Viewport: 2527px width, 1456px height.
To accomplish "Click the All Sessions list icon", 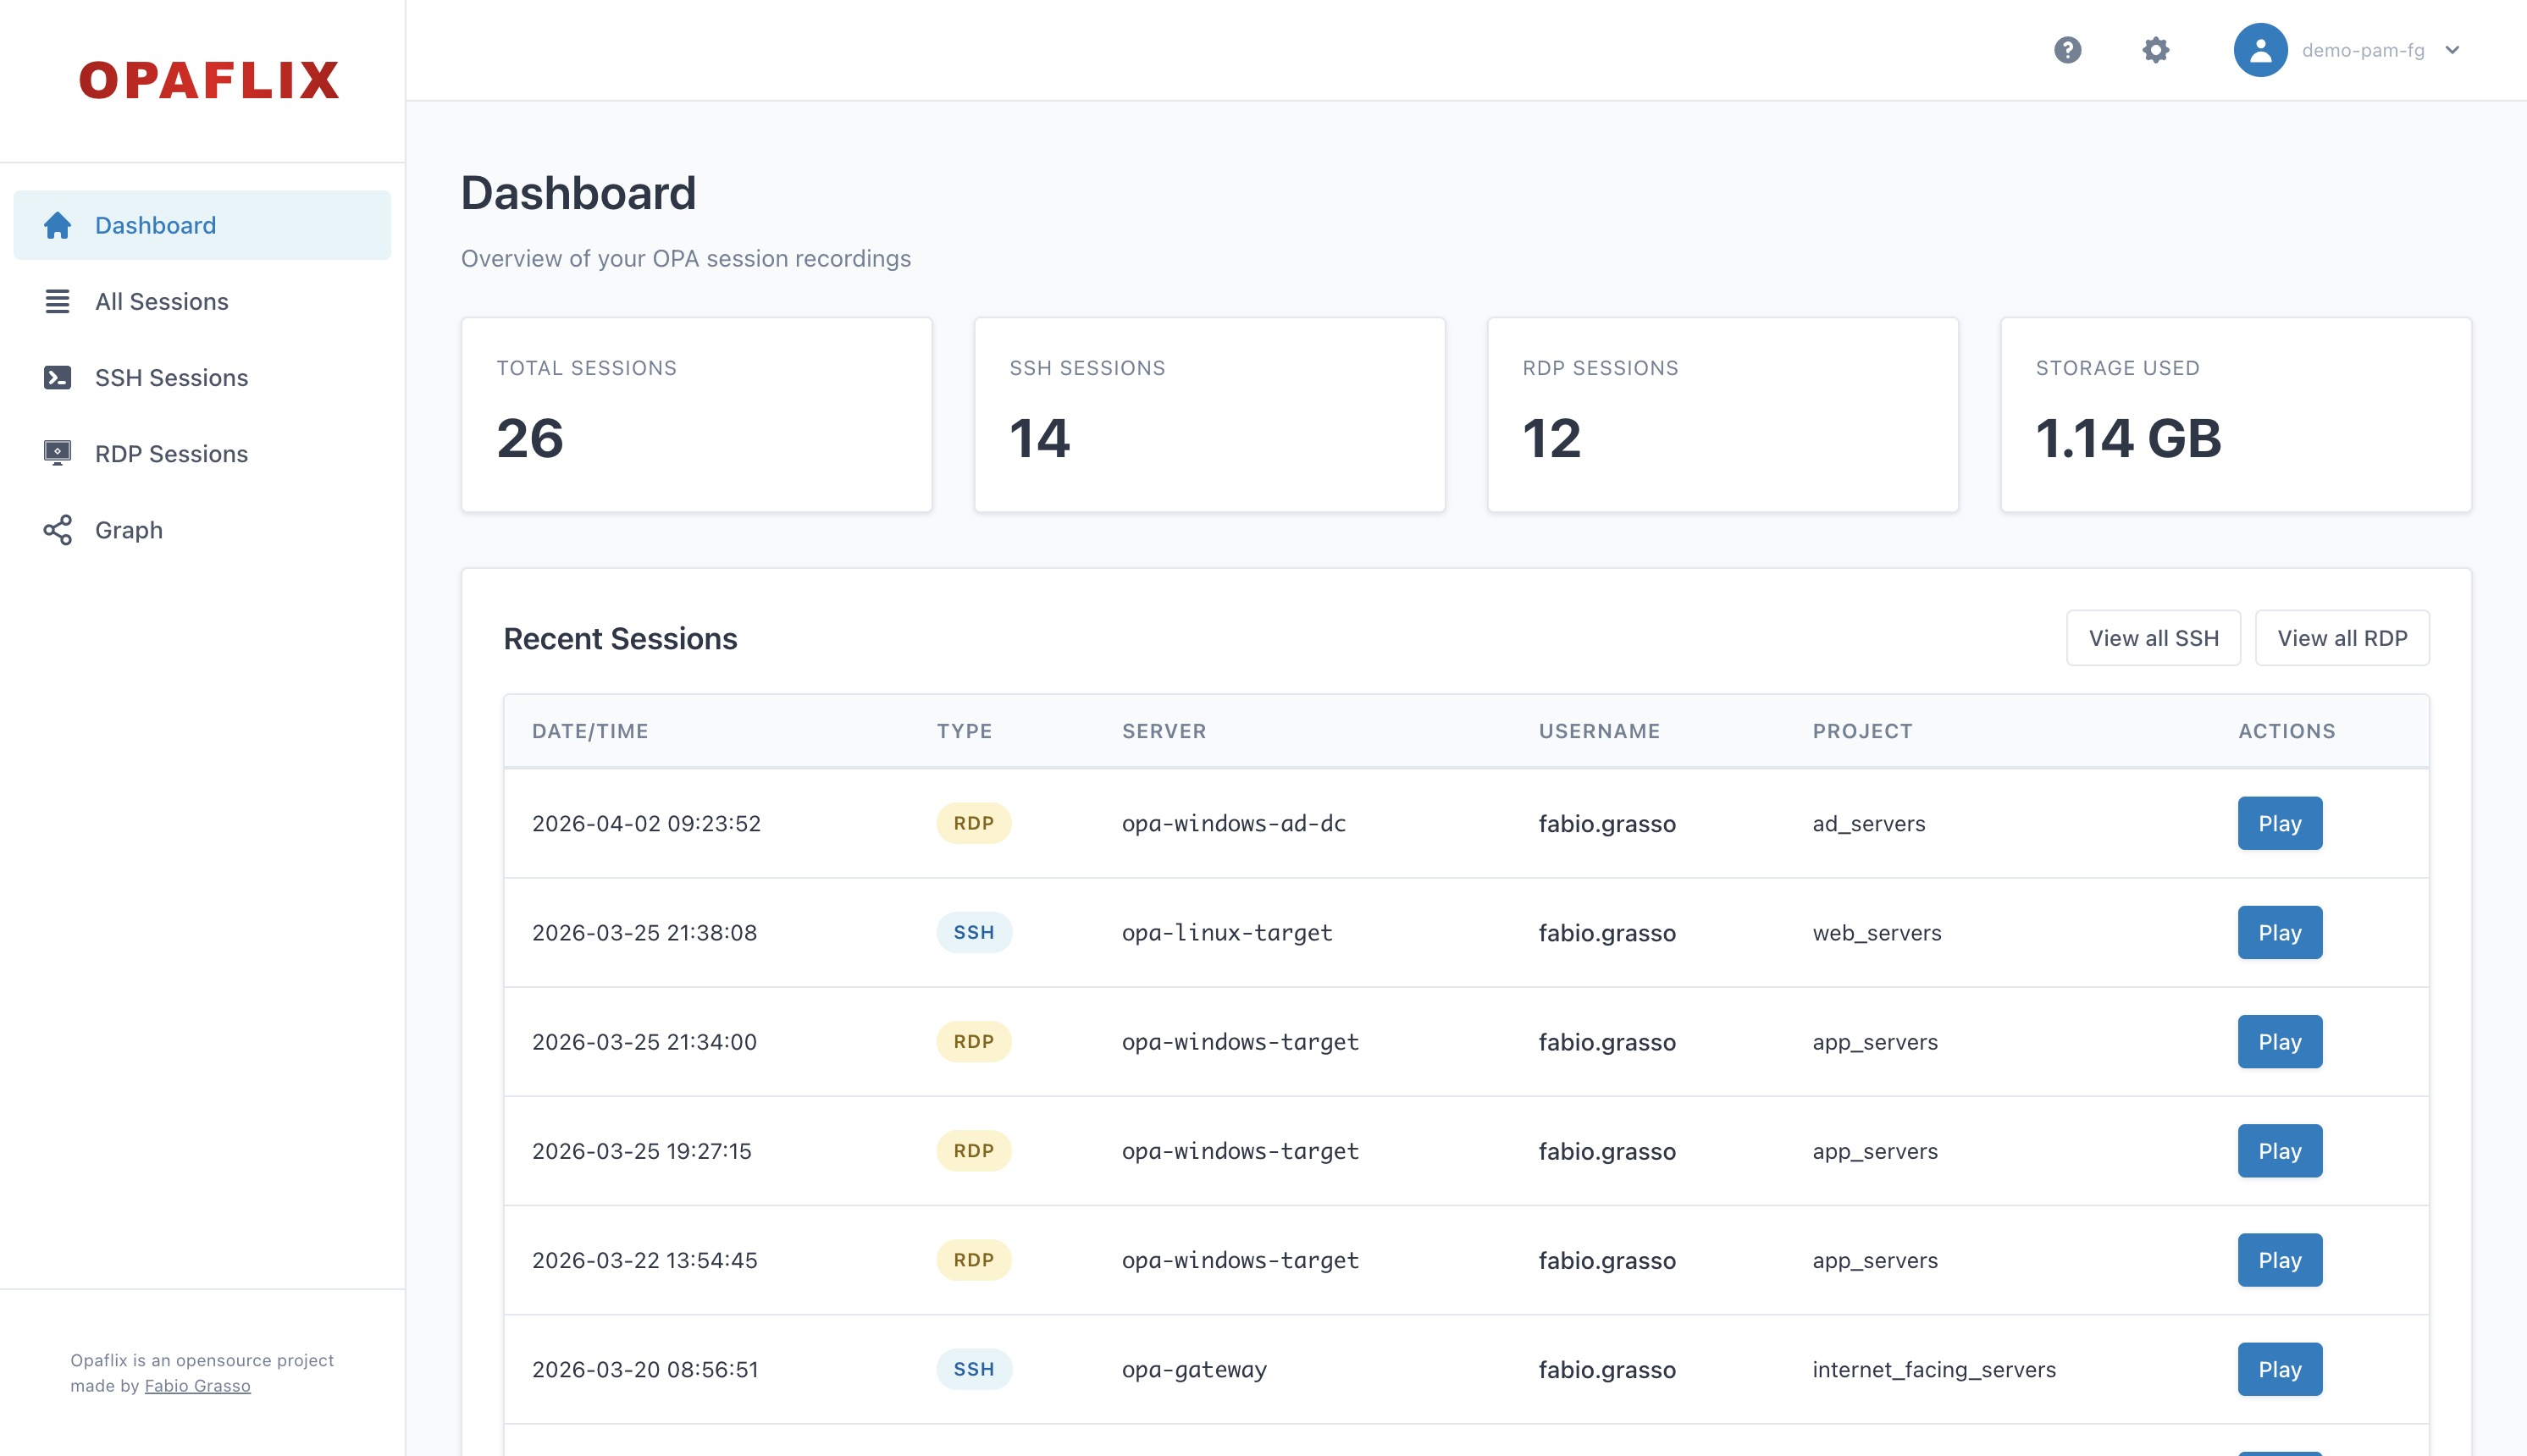I will pos(57,301).
